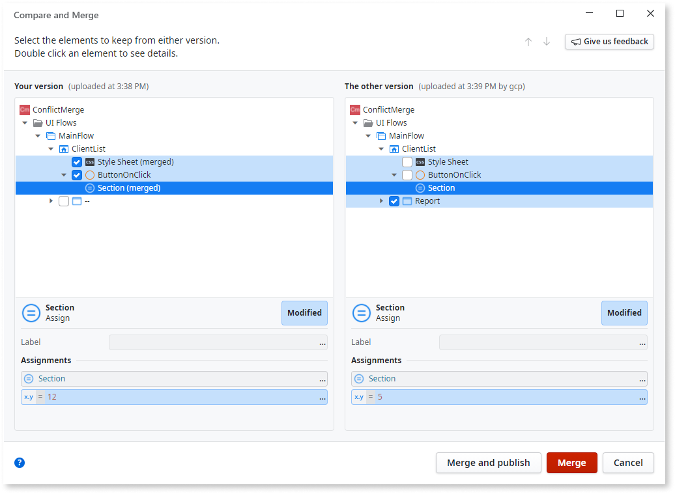The image size is (675, 494).
Task: Expand the Report tree node
Action: [381, 200]
